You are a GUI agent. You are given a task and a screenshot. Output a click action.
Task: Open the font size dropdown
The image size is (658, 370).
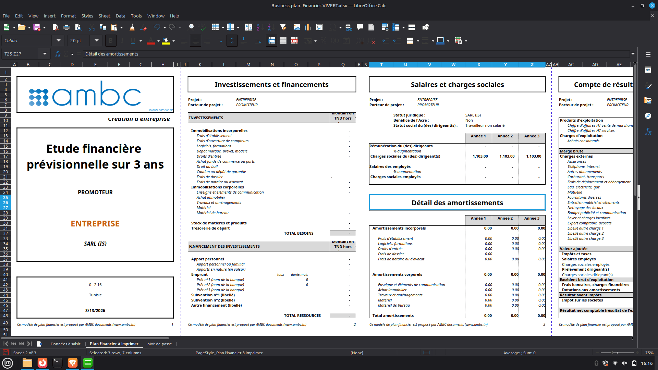point(97,41)
